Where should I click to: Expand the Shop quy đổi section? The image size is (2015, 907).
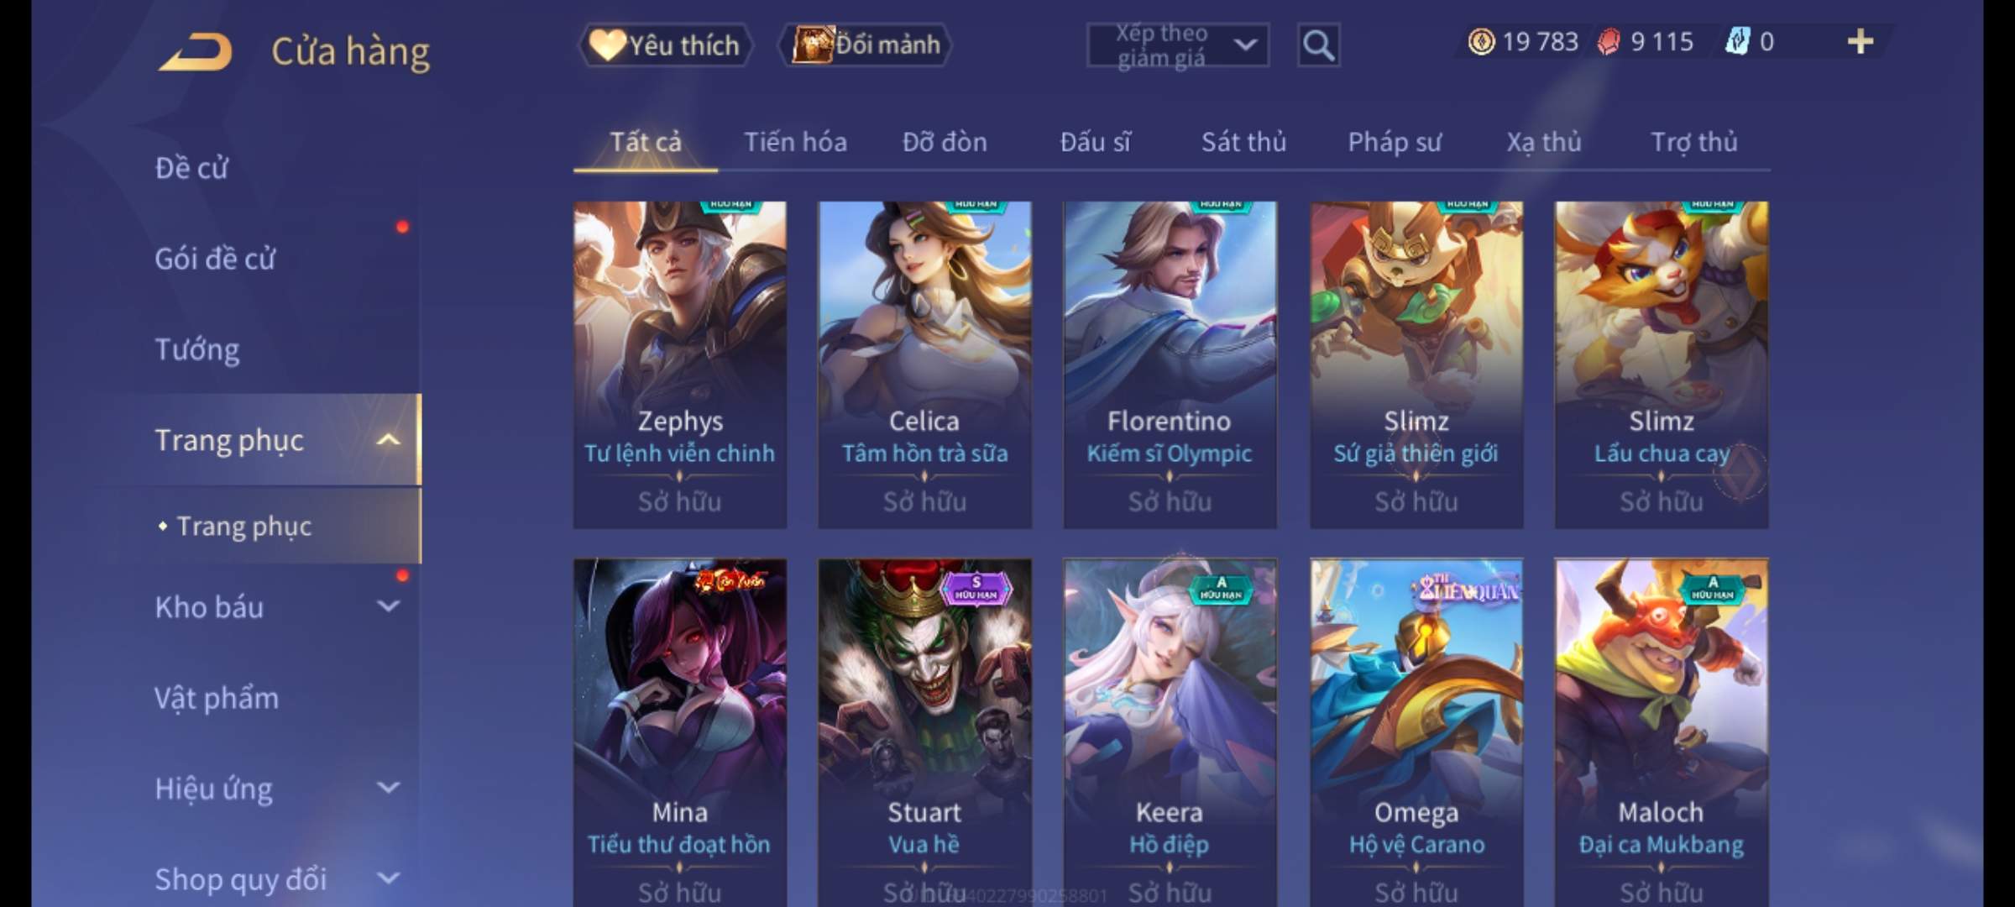click(388, 878)
